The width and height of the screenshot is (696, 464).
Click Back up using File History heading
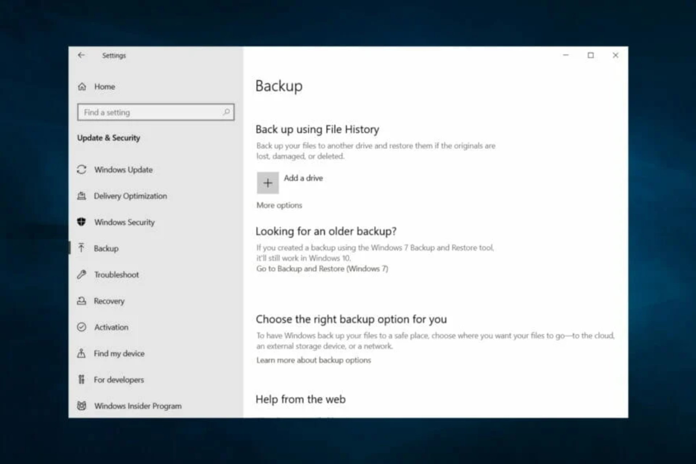(x=317, y=129)
